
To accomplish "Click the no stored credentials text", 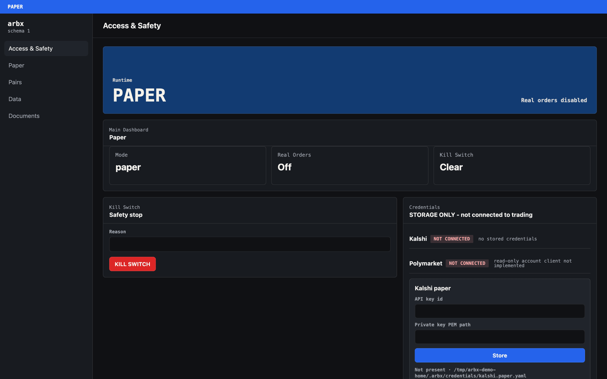I will click(508, 239).
